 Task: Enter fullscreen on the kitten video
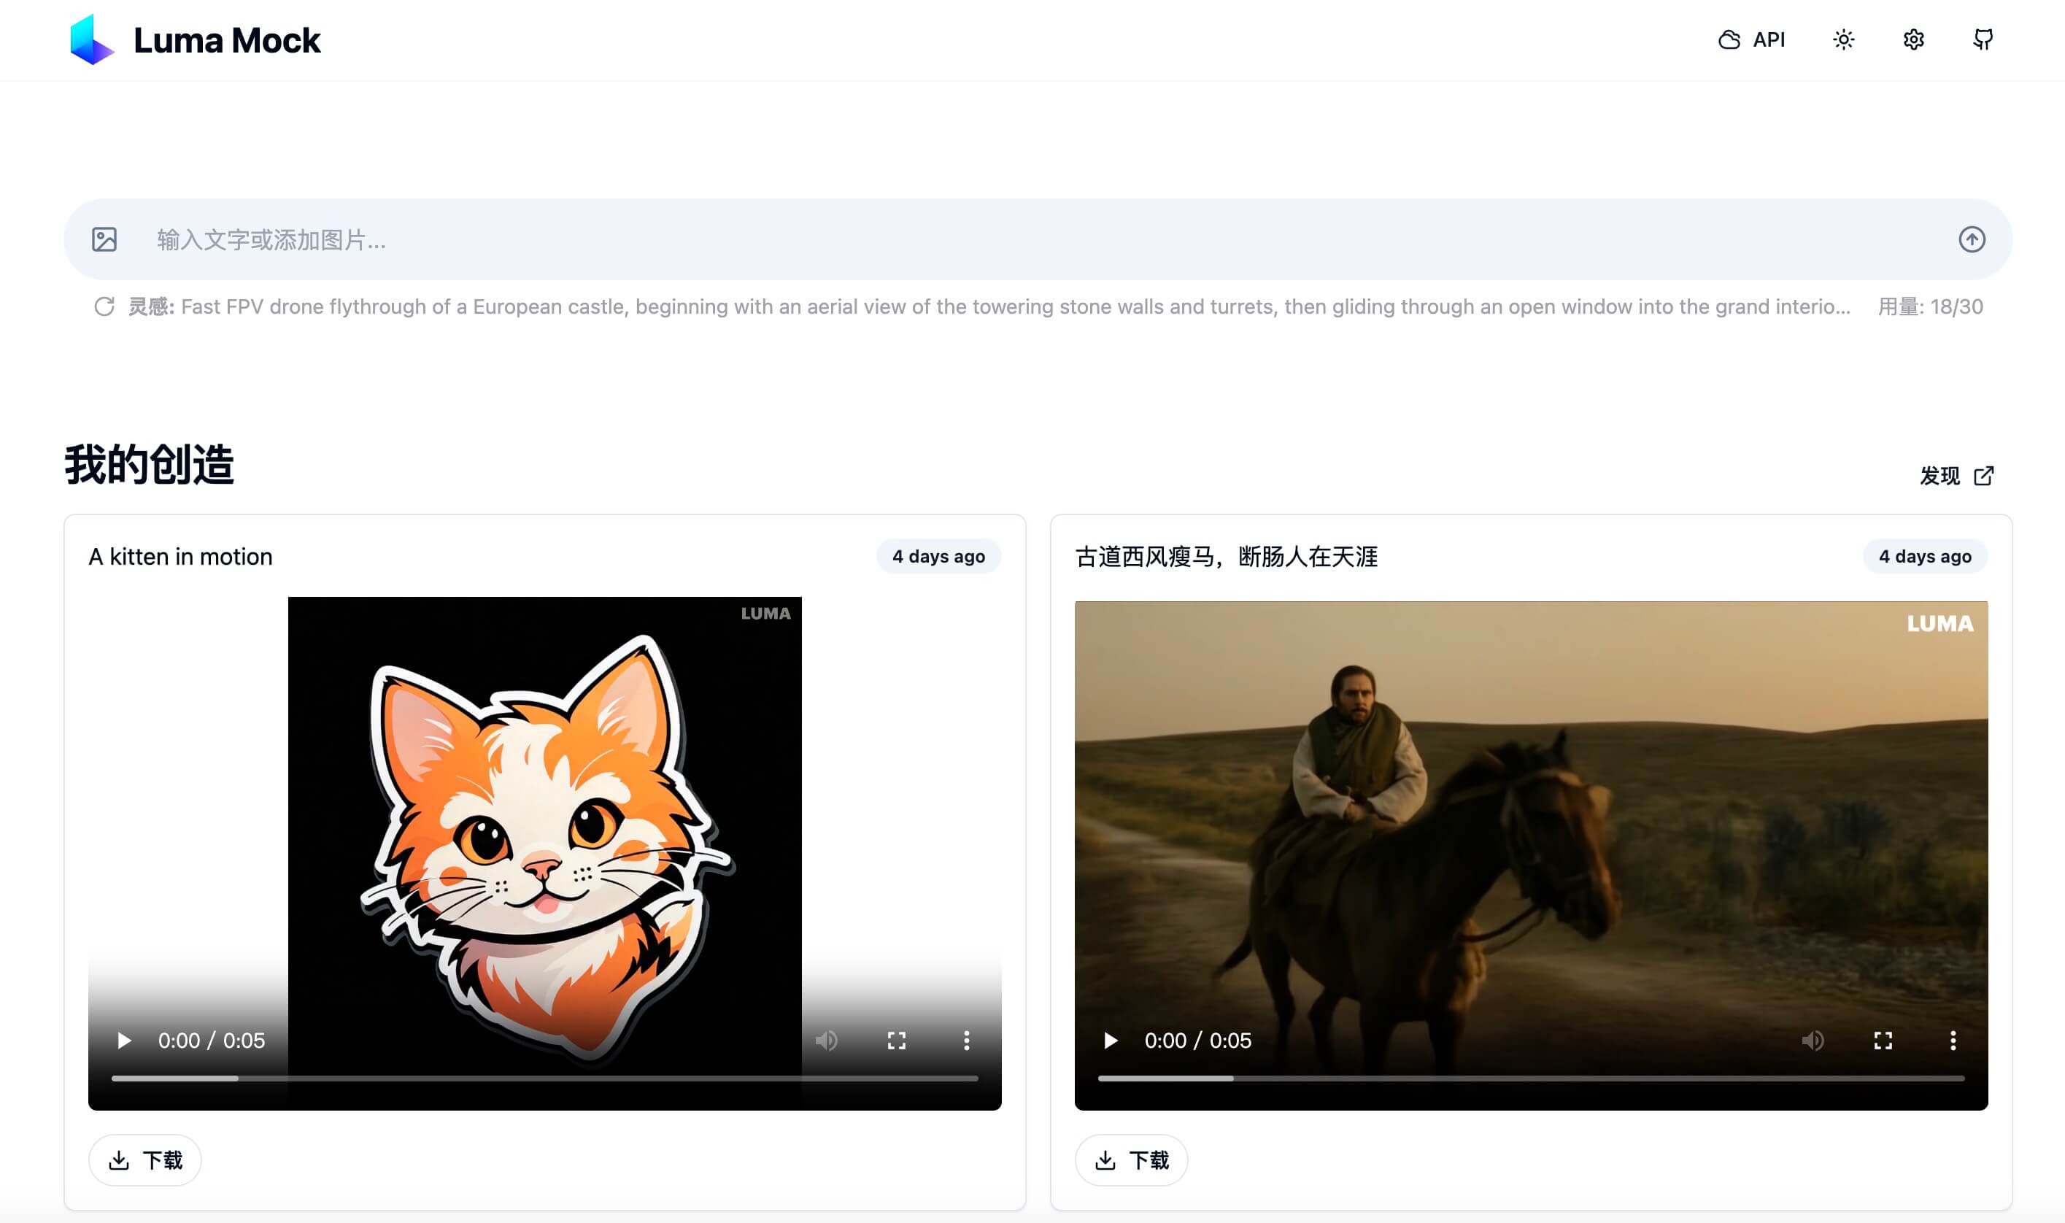click(x=897, y=1040)
